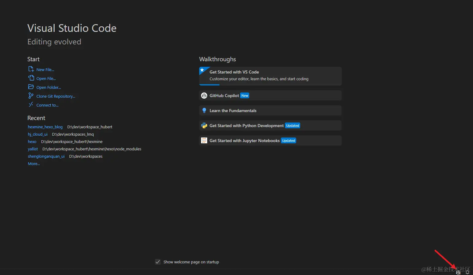Click the blue star badge on Get Started card
Screen dimensions: 473x275
(202, 70)
